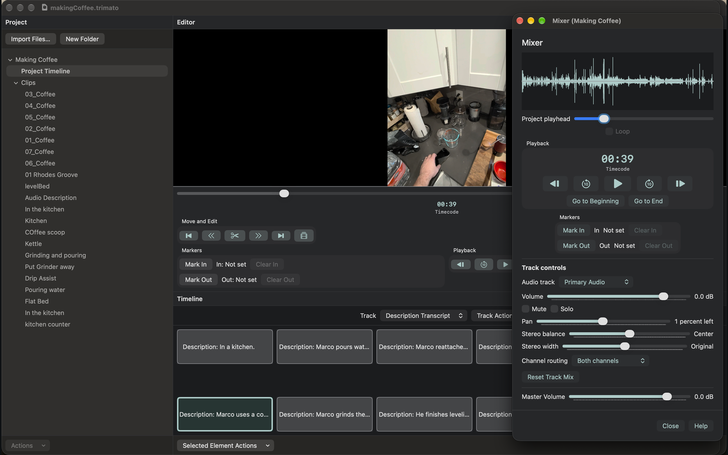The height and width of the screenshot is (455, 728).
Task: Click the stacked tray icon in Move and Edit
Action: point(304,236)
